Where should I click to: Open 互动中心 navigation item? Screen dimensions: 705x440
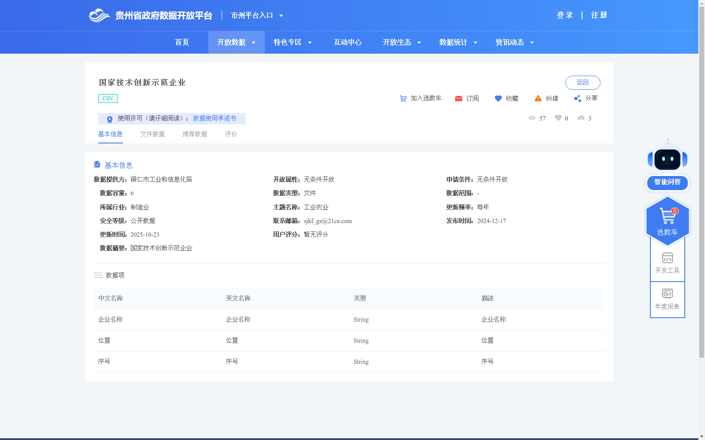pyautogui.click(x=348, y=42)
